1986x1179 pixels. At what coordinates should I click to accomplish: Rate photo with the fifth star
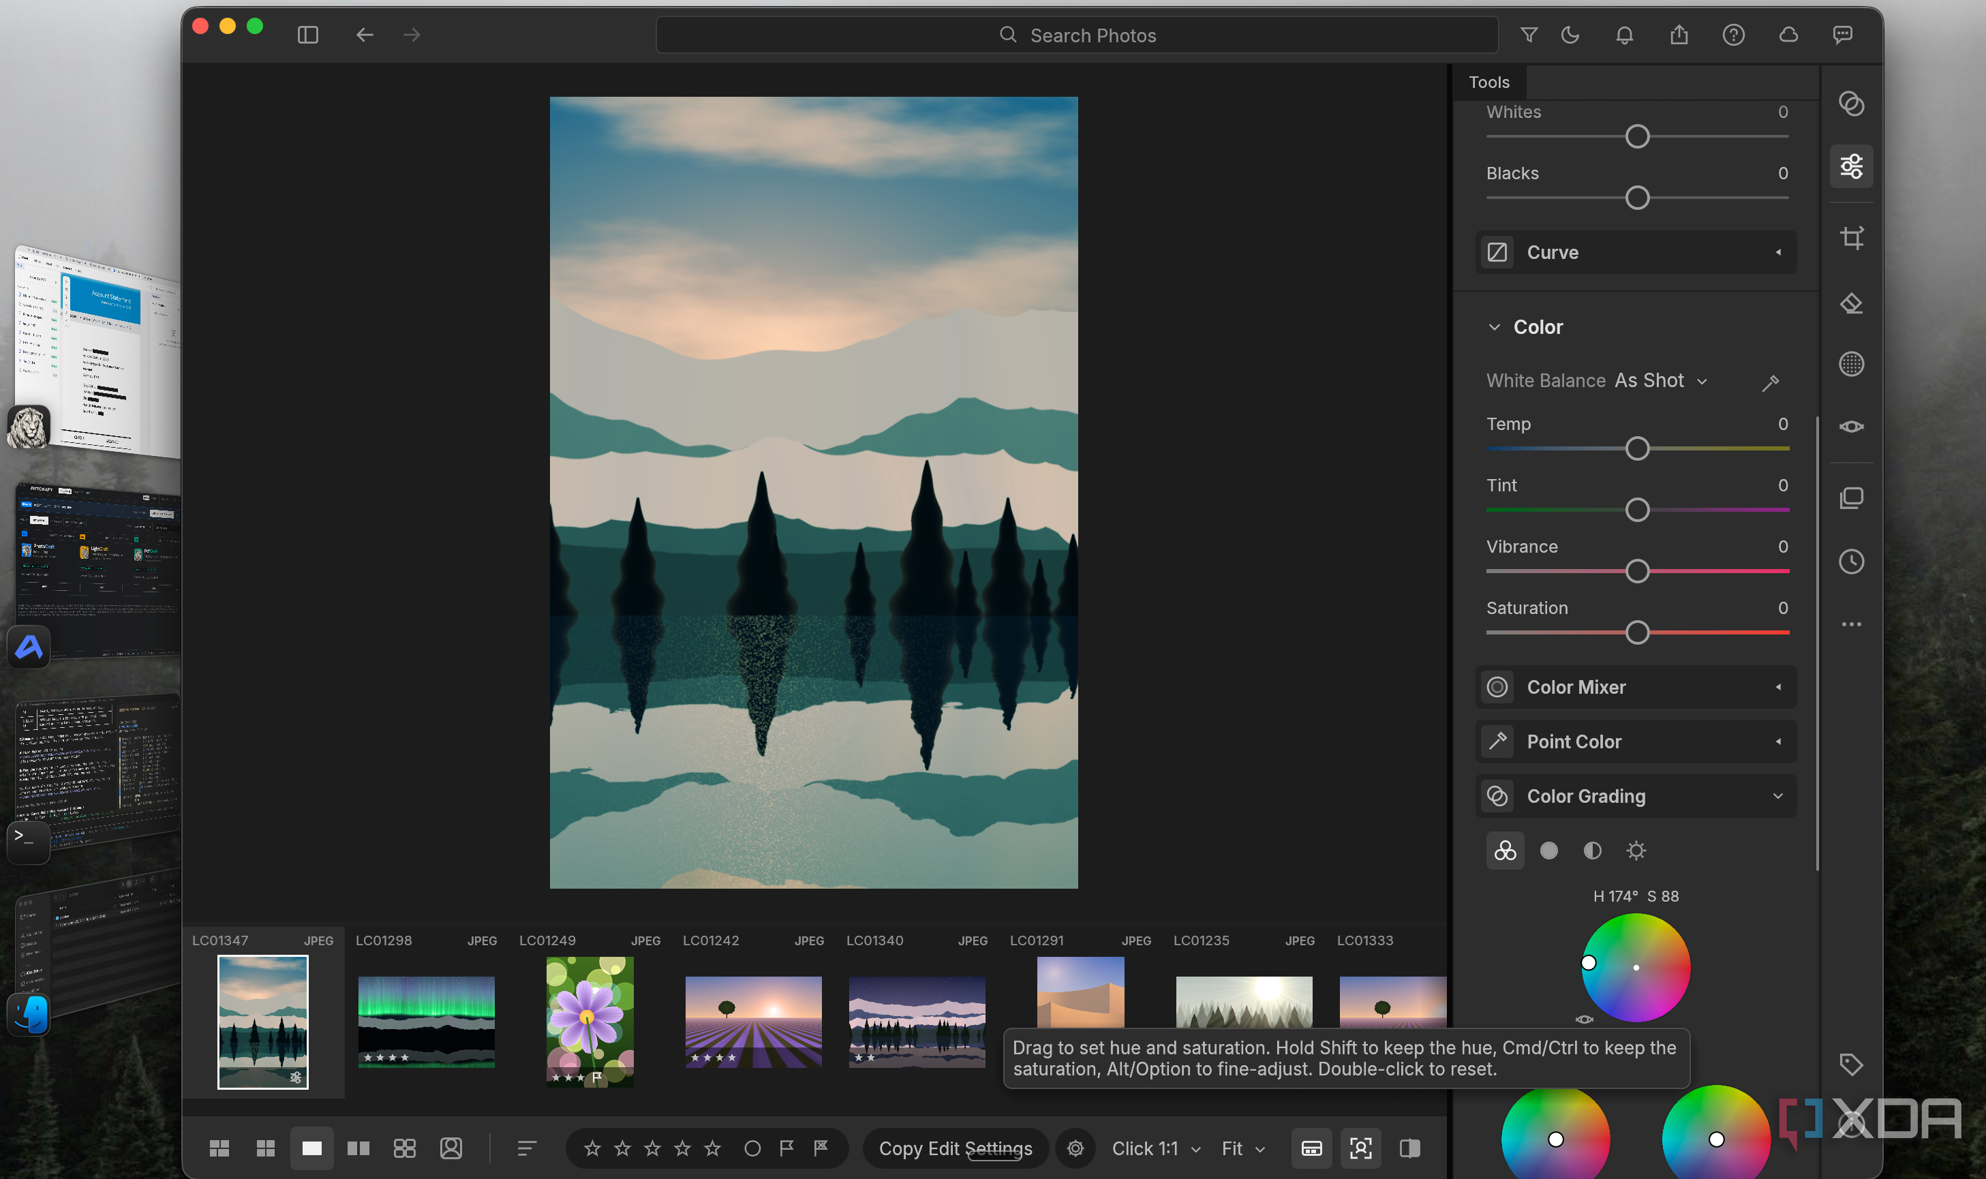point(713,1148)
